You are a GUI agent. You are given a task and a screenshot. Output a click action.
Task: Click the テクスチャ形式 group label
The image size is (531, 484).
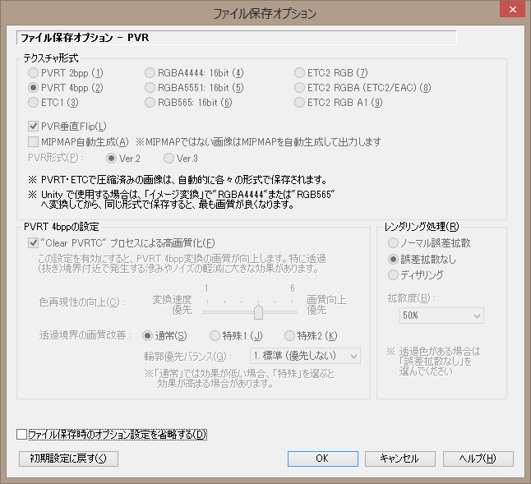coord(51,58)
